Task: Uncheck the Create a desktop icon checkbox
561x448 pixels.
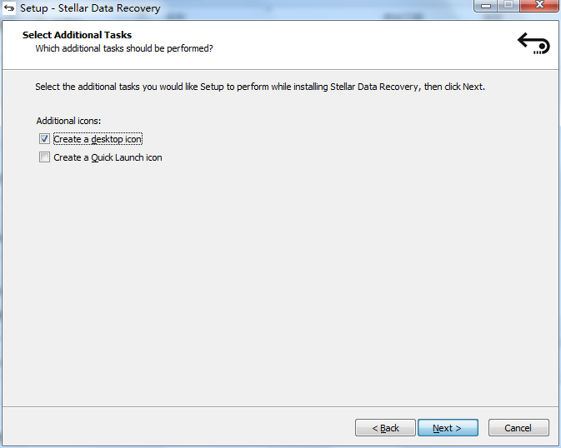Action: (44, 139)
